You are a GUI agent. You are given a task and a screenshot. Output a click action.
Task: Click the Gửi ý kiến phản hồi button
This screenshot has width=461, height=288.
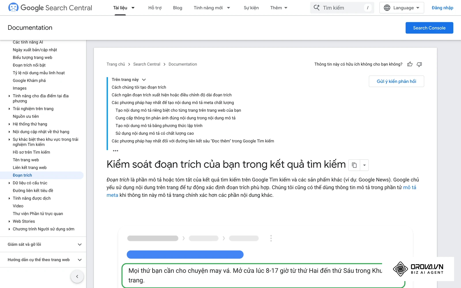(x=396, y=81)
